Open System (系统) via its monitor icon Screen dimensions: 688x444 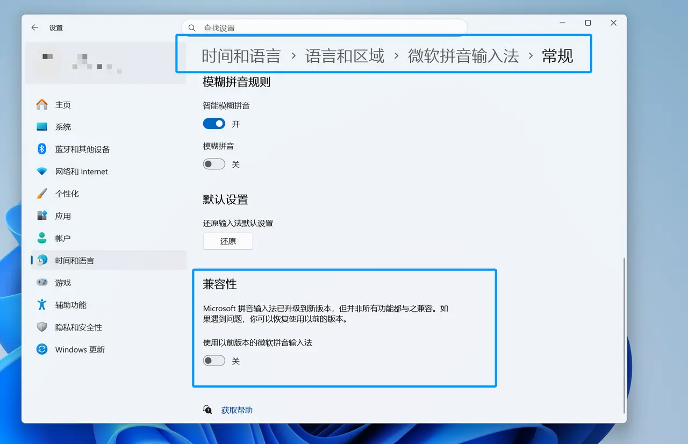(x=42, y=127)
